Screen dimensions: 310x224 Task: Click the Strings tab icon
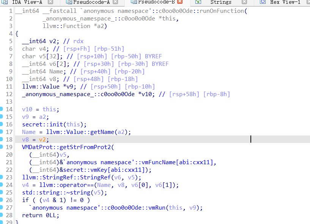[198, 2]
